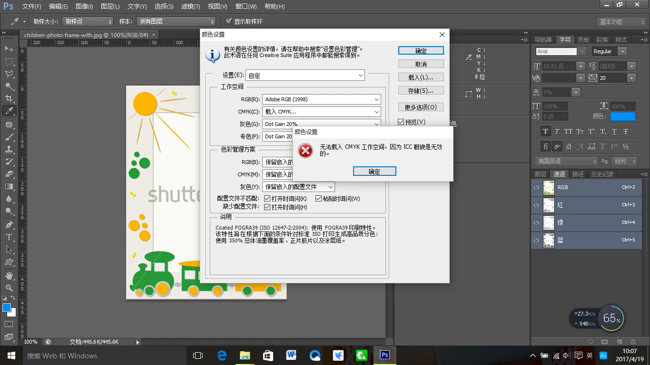Image resolution: width=650 pixels, height=365 pixels.
Task: Click the foreground color swatch in toolbox
Action: click(x=6, y=308)
